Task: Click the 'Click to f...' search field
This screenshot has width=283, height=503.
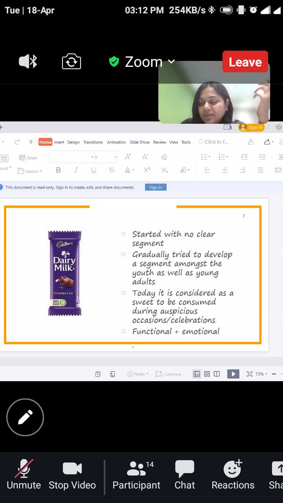Action: point(214,142)
